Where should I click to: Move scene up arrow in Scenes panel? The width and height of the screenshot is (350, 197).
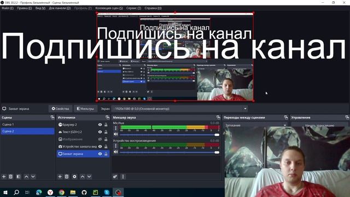pyautogui.click(x=26, y=177)
